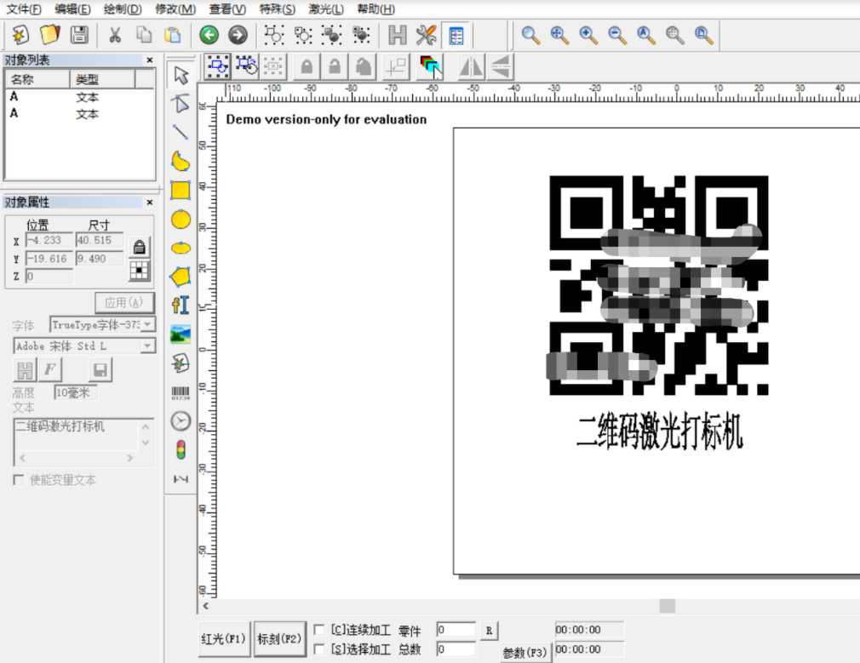Click the 总数 total count input field
Screen dimensions: 860x663
456,649
